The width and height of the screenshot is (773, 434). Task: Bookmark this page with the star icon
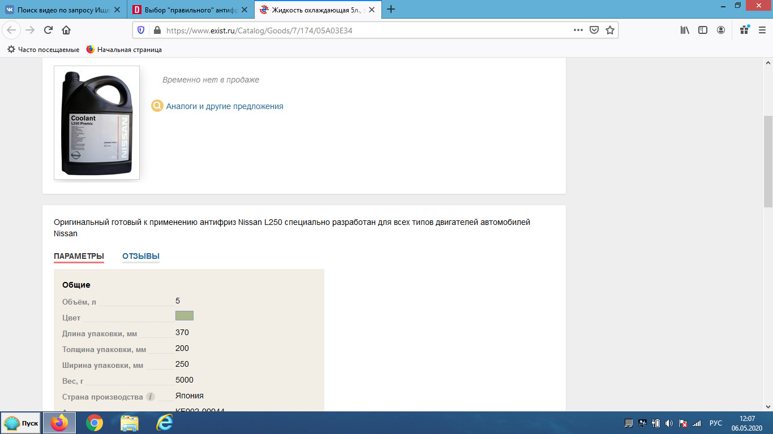click(609, 30)
